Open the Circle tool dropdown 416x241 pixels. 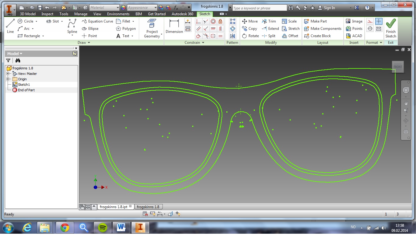pyautogui.click(x=36, y=21)
